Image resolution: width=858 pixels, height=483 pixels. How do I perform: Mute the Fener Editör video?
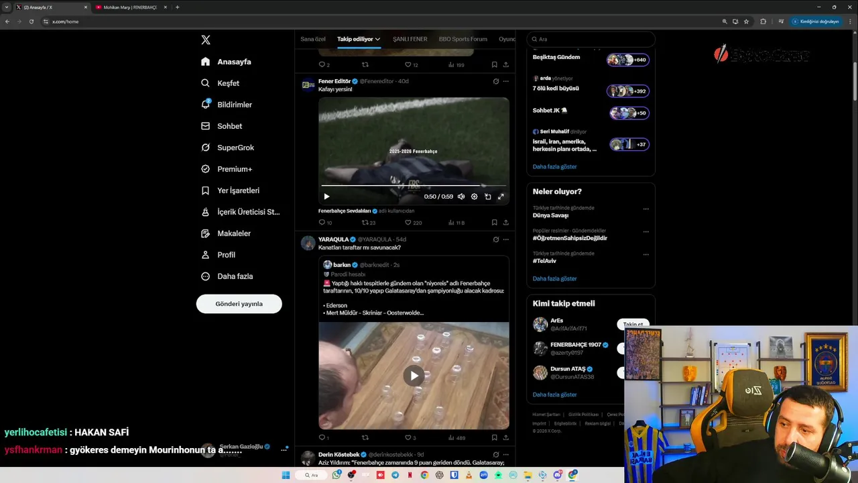tap(461, 197)
